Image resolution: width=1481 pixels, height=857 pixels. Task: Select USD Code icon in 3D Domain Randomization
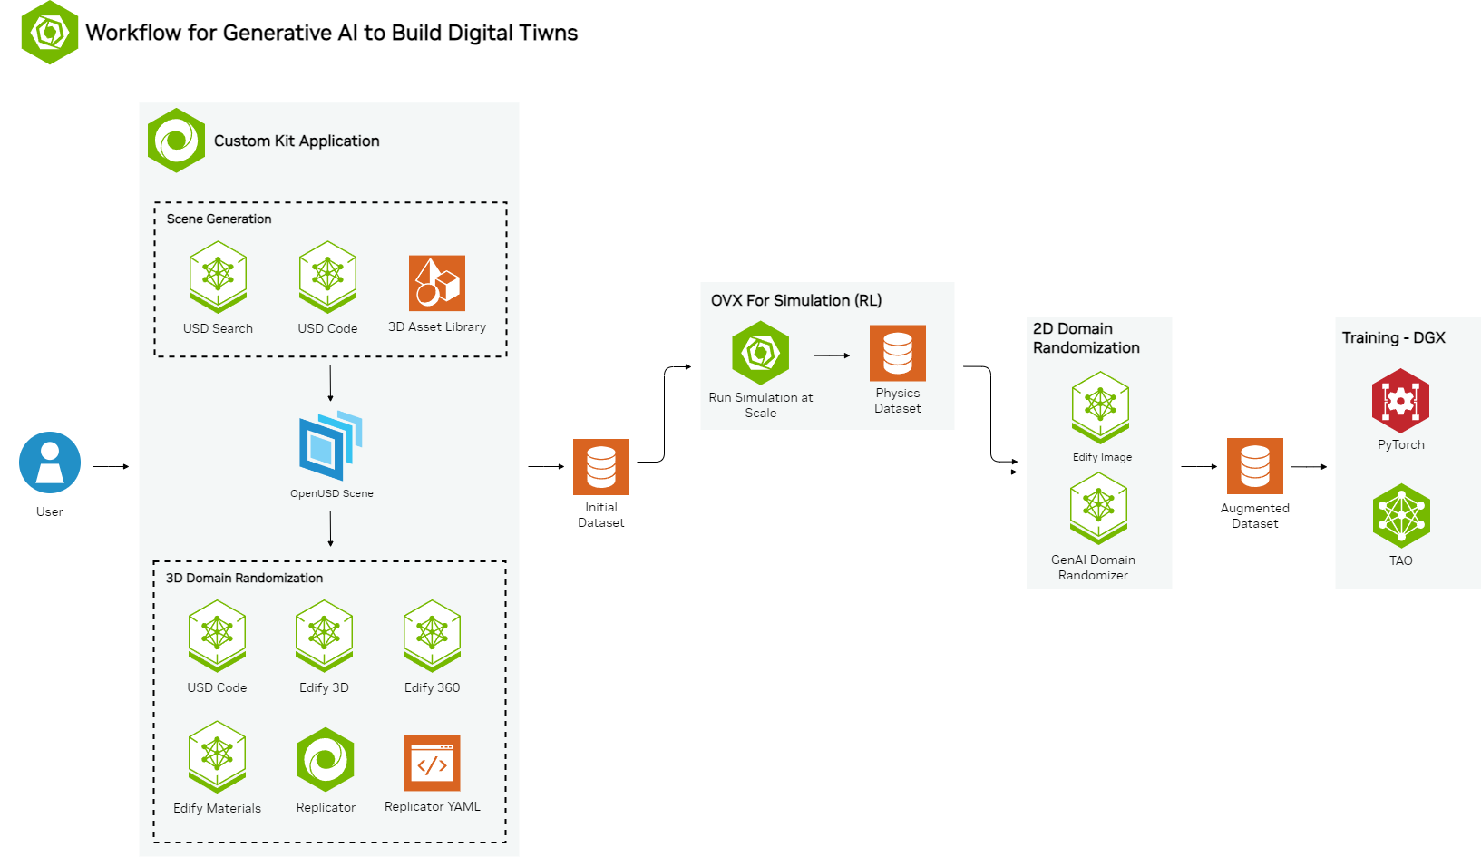tap(217, 636)
